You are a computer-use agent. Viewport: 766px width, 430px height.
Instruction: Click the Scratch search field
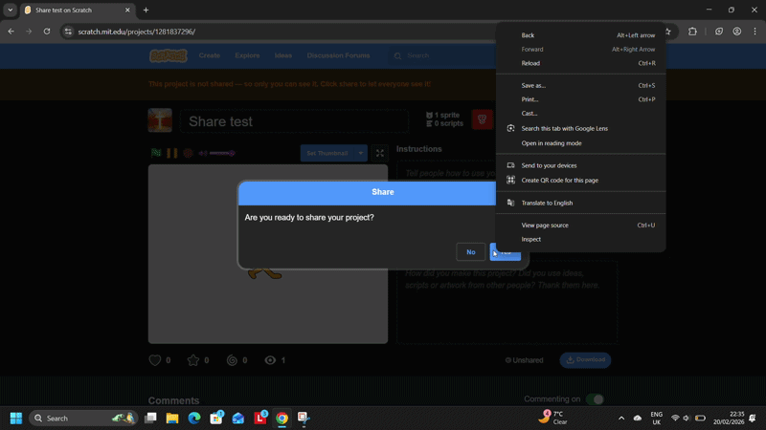(x=442, y=55)
